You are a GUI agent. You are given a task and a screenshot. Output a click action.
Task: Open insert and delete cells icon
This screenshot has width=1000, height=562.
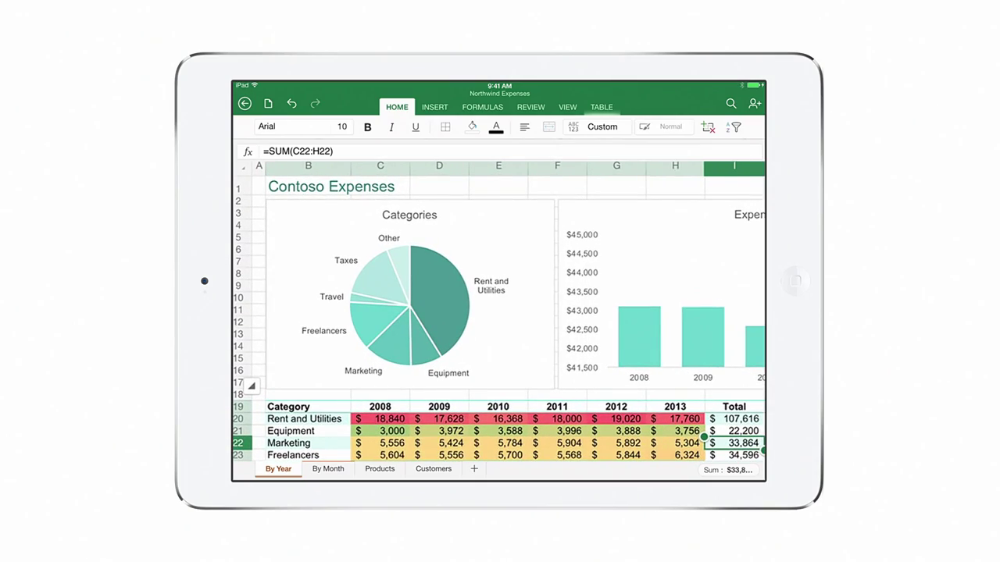pos(709,127)
